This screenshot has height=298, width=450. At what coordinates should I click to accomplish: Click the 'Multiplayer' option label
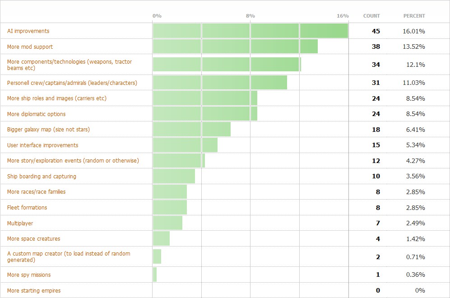click(20, 223)
